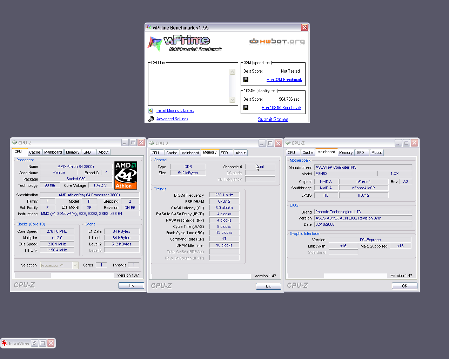The image size is (449, 359).
Task: Open About tab in left CPU-Z window
Action: (x=103, y=152)
